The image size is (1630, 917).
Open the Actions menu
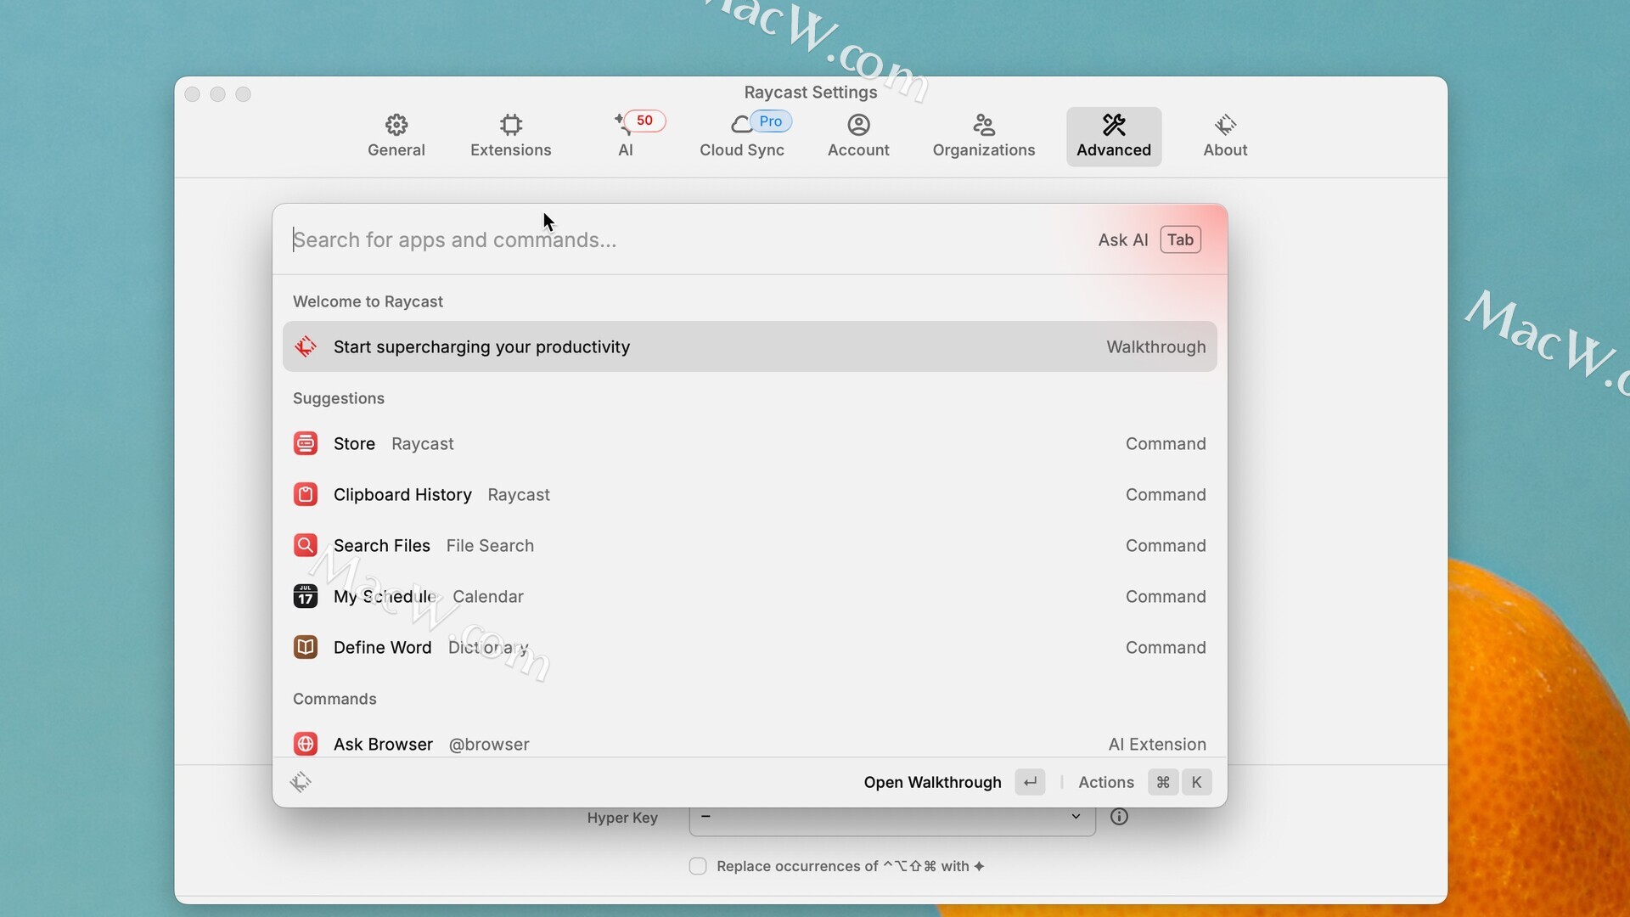point(1106,782)
